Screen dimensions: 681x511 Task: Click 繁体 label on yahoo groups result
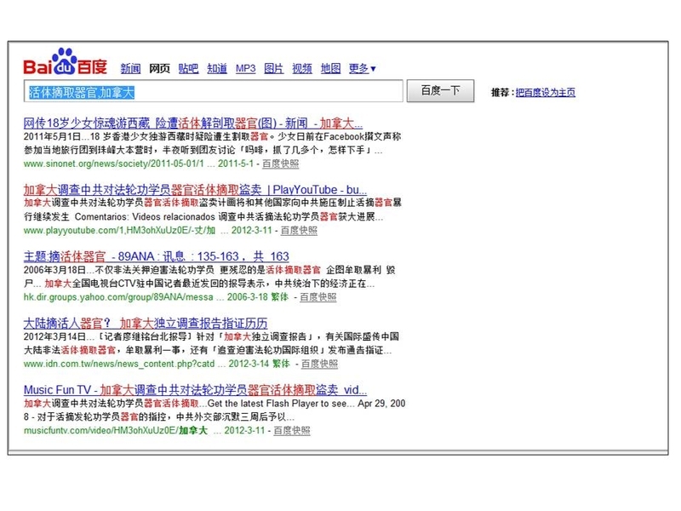point(280,297)
